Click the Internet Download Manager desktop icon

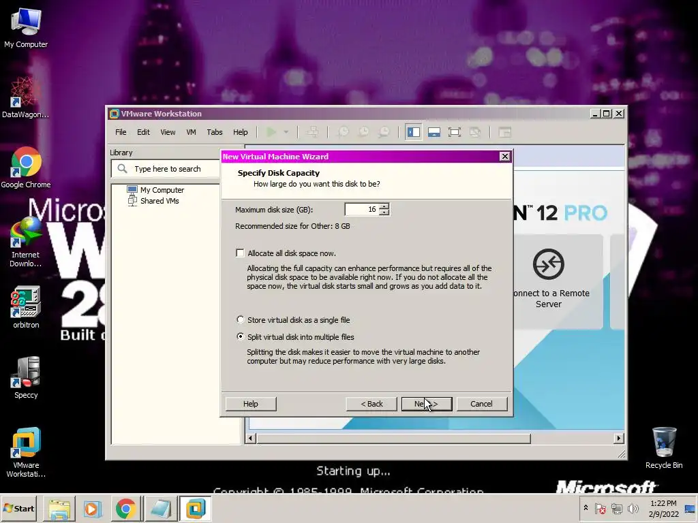(x=25, y=242)
